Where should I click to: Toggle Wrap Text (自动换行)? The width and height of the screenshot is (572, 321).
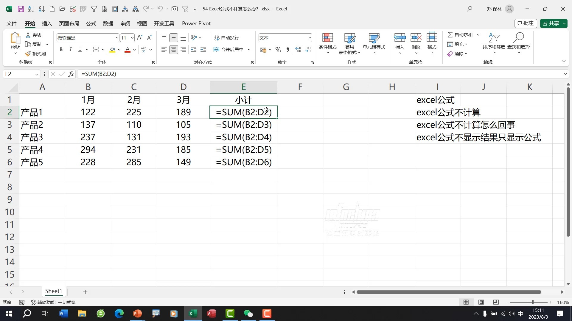pos(227,38)
